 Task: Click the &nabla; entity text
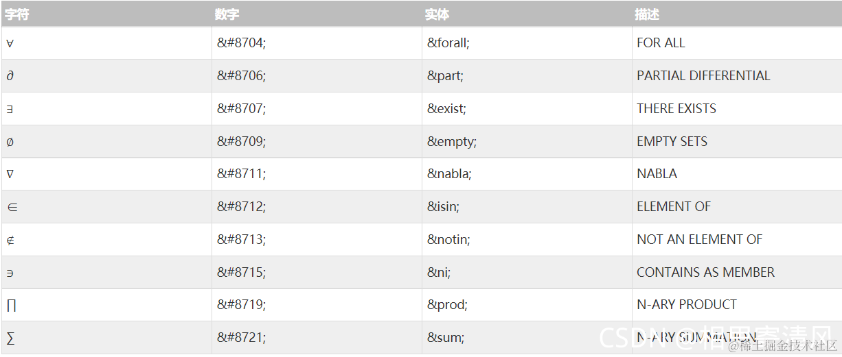449,174
